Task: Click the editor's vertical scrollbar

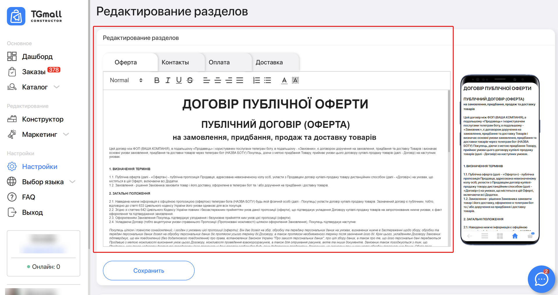Action: pos(449,122)
